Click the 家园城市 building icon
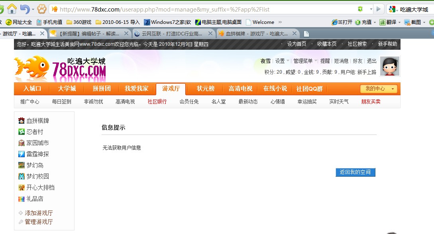 (x=22, y=143)
